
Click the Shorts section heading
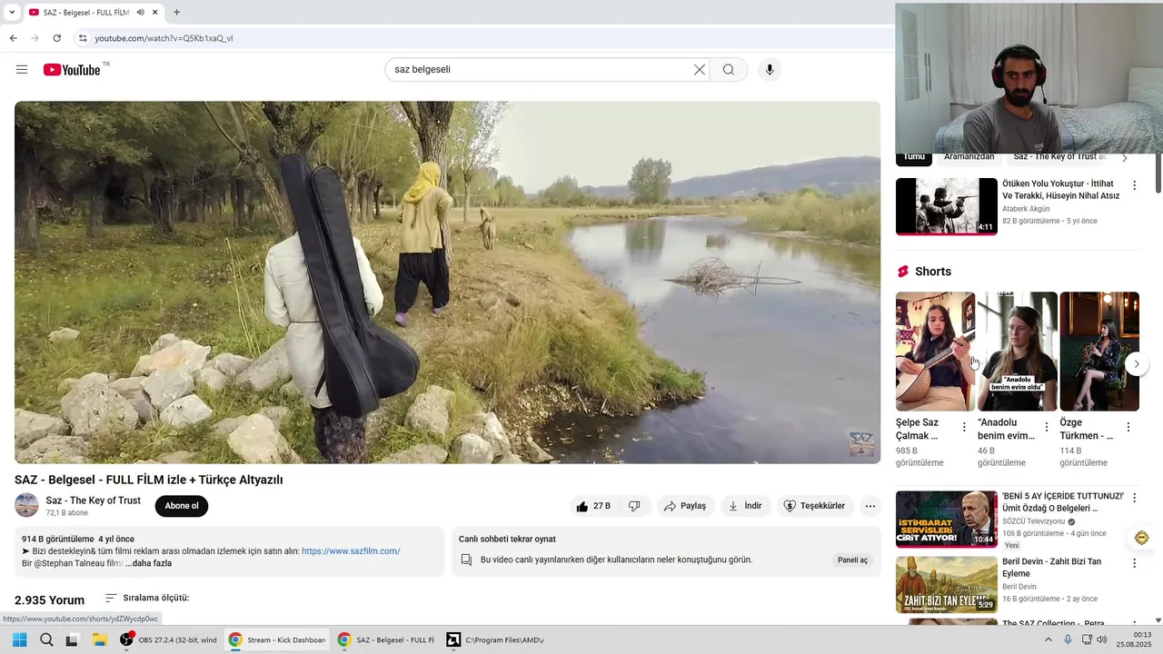(933, 272)
